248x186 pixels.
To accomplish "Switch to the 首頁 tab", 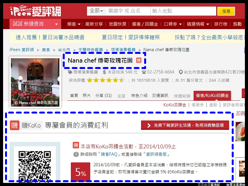I will click(x=74, y=96).
